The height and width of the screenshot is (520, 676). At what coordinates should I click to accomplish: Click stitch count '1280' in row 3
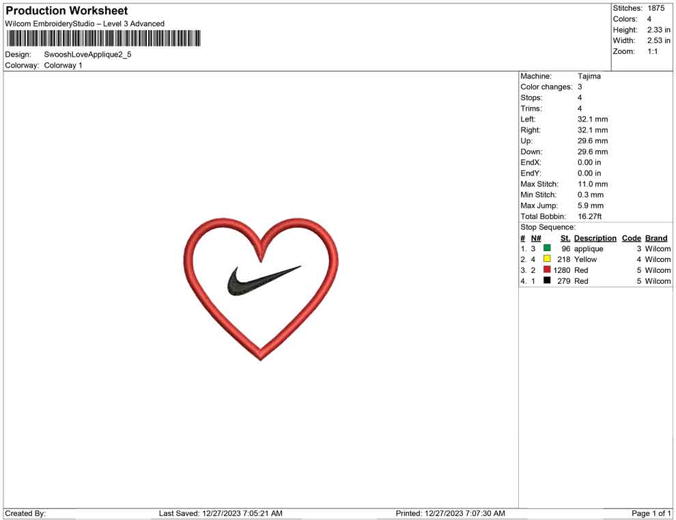click(562, 270)
